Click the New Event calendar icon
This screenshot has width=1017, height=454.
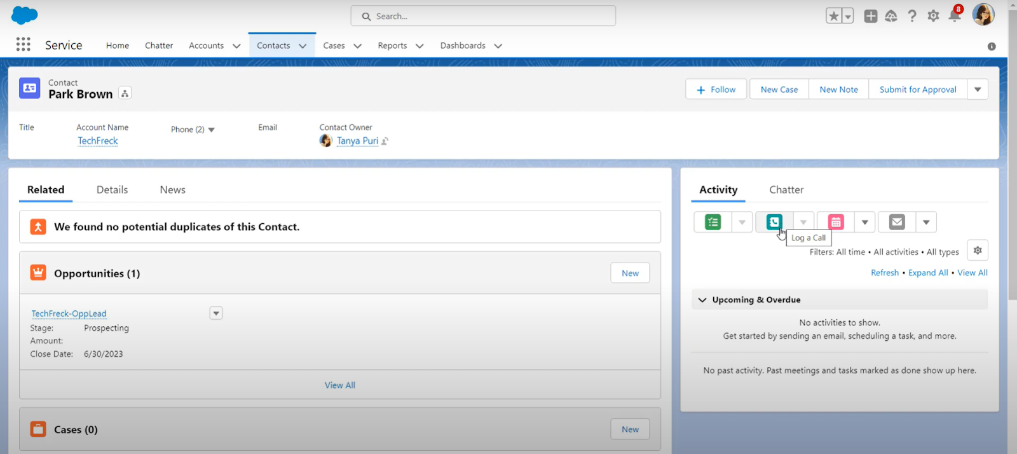(836, 222)
